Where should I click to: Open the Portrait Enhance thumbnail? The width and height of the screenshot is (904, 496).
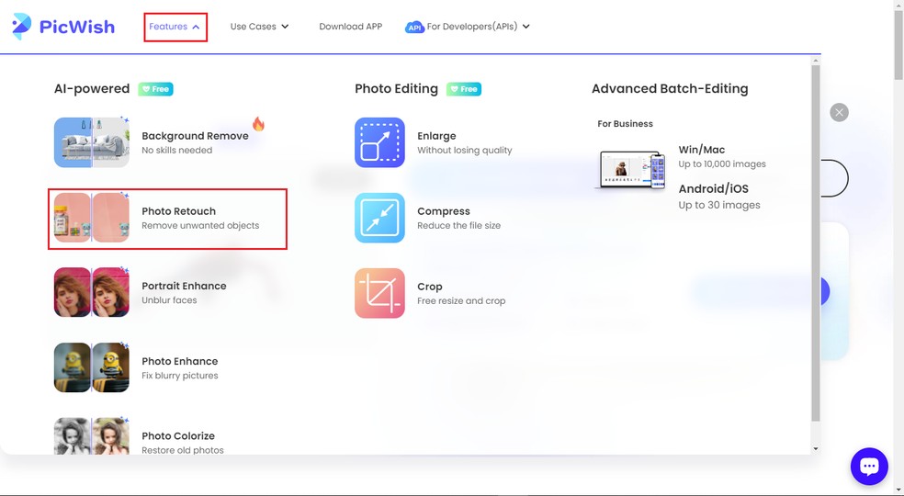pos(92,292)
